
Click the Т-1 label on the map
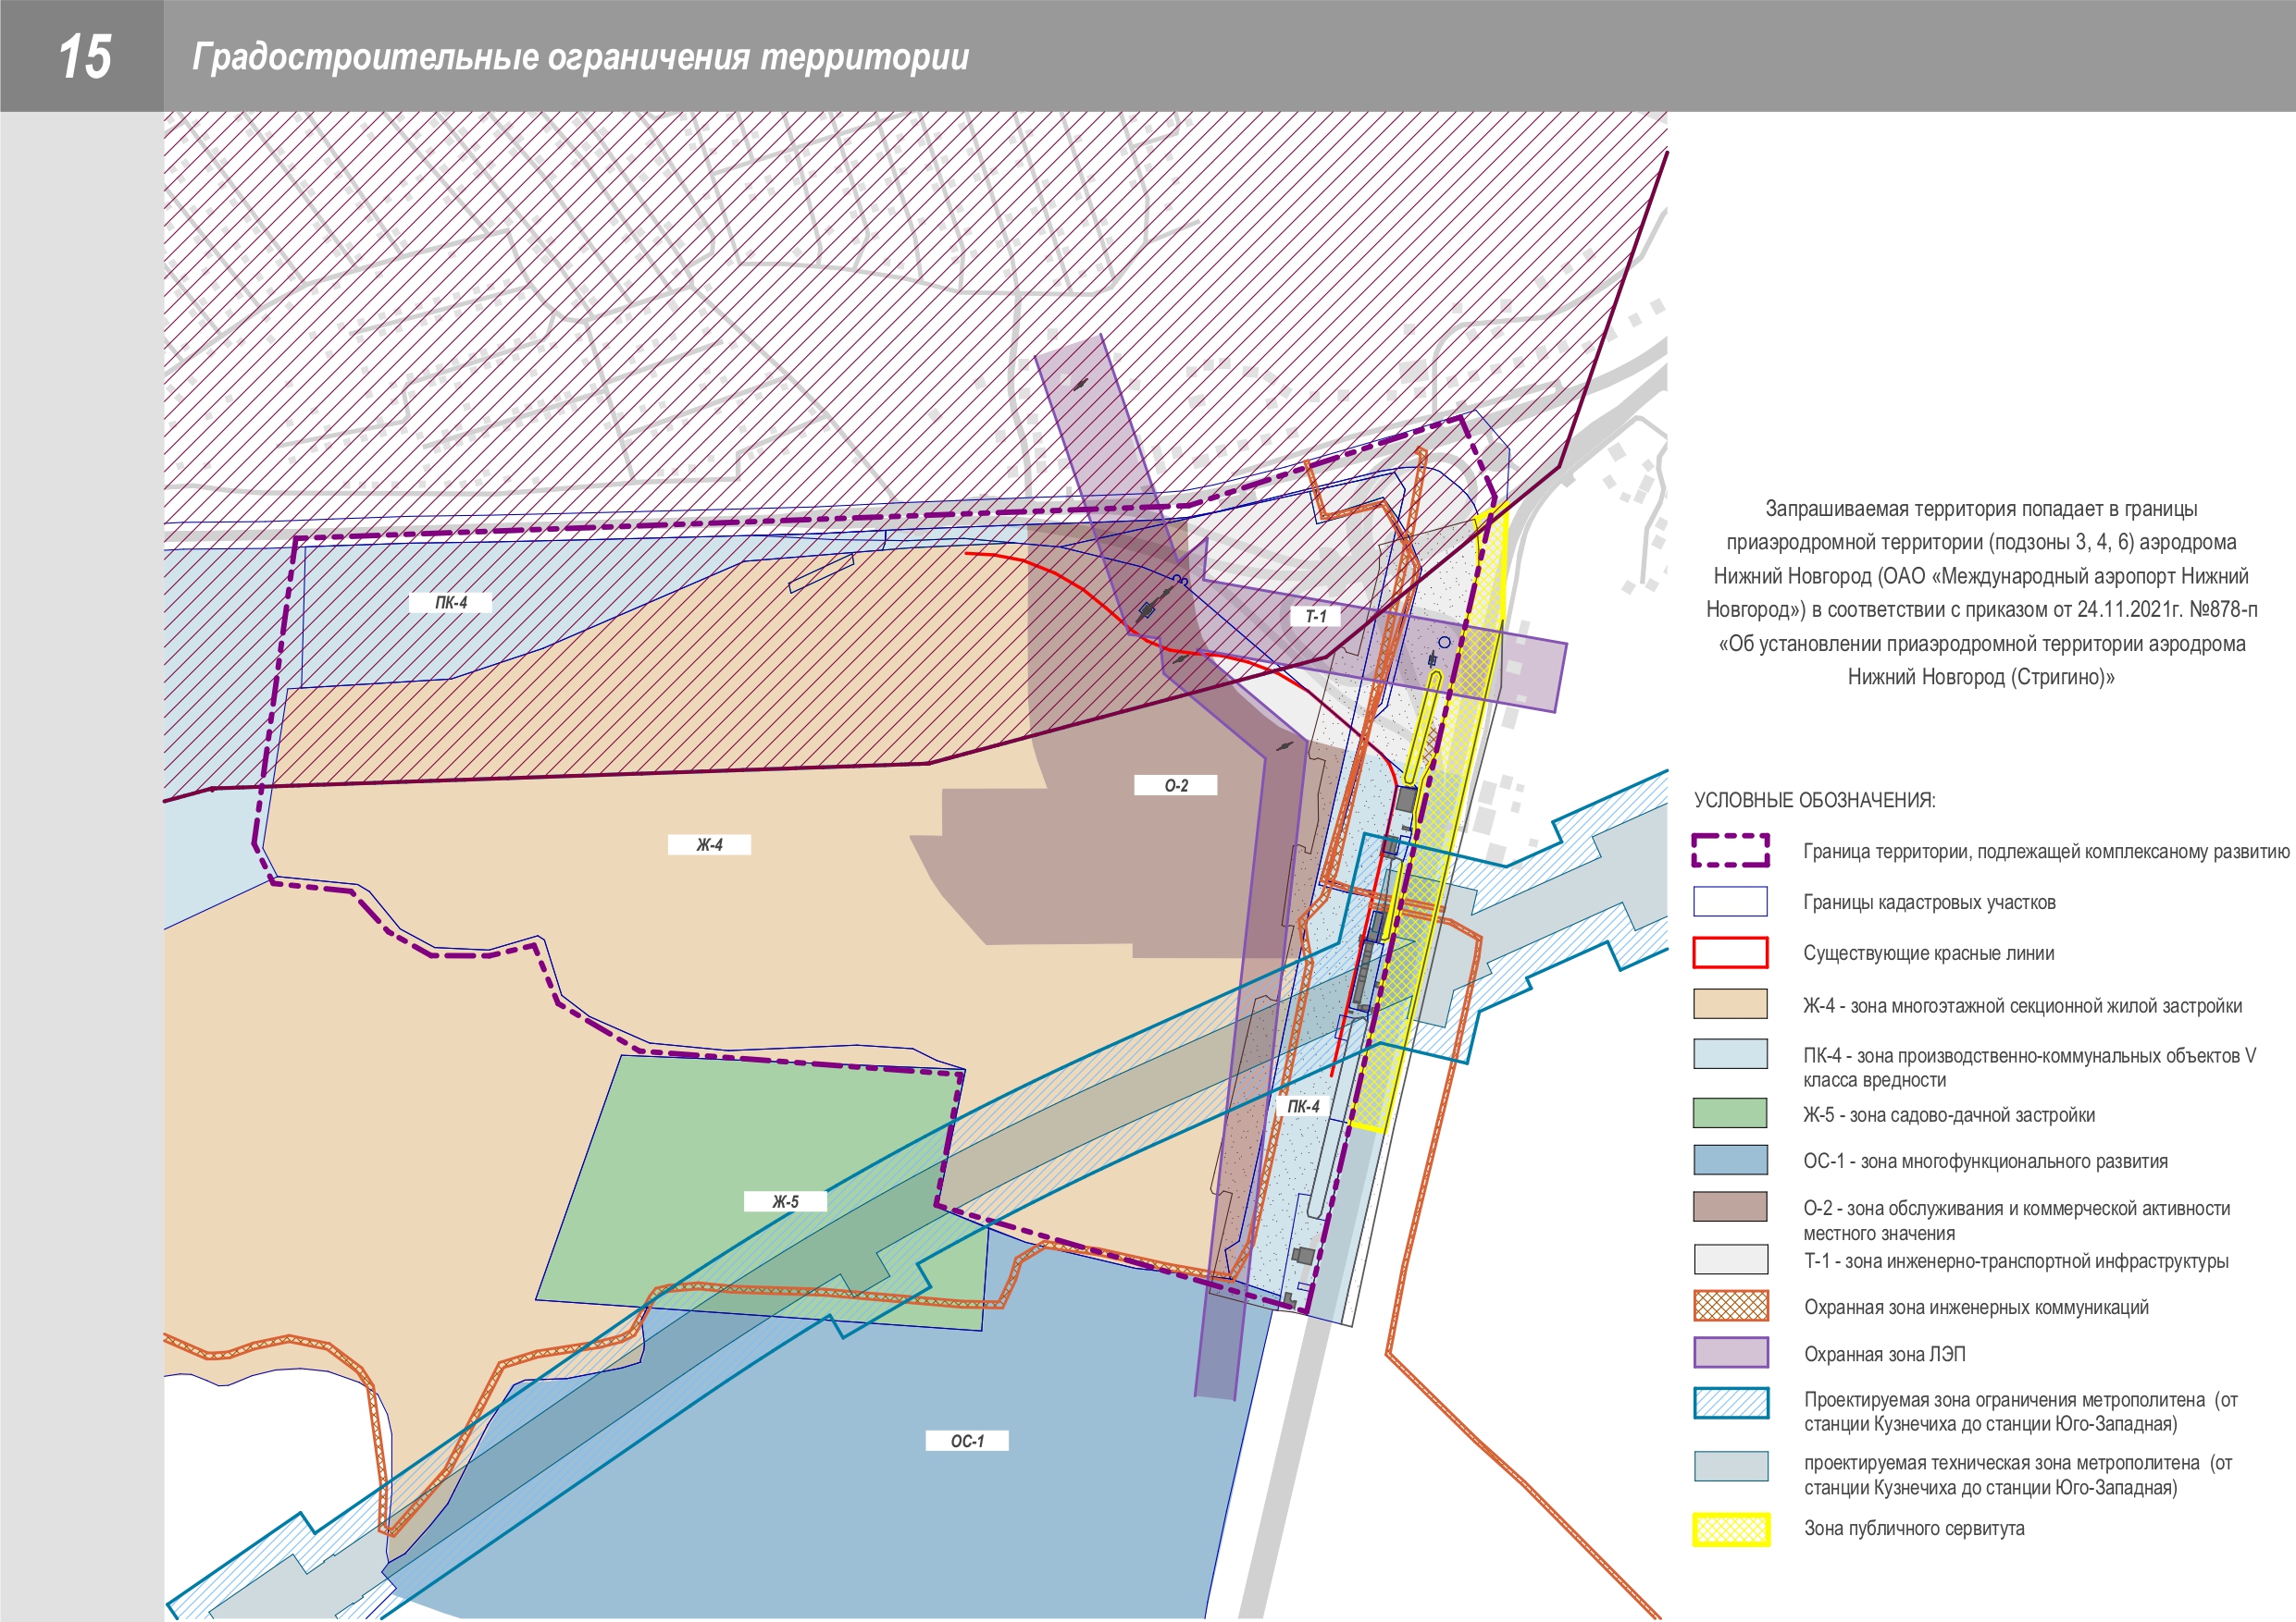click(1315, 617)
